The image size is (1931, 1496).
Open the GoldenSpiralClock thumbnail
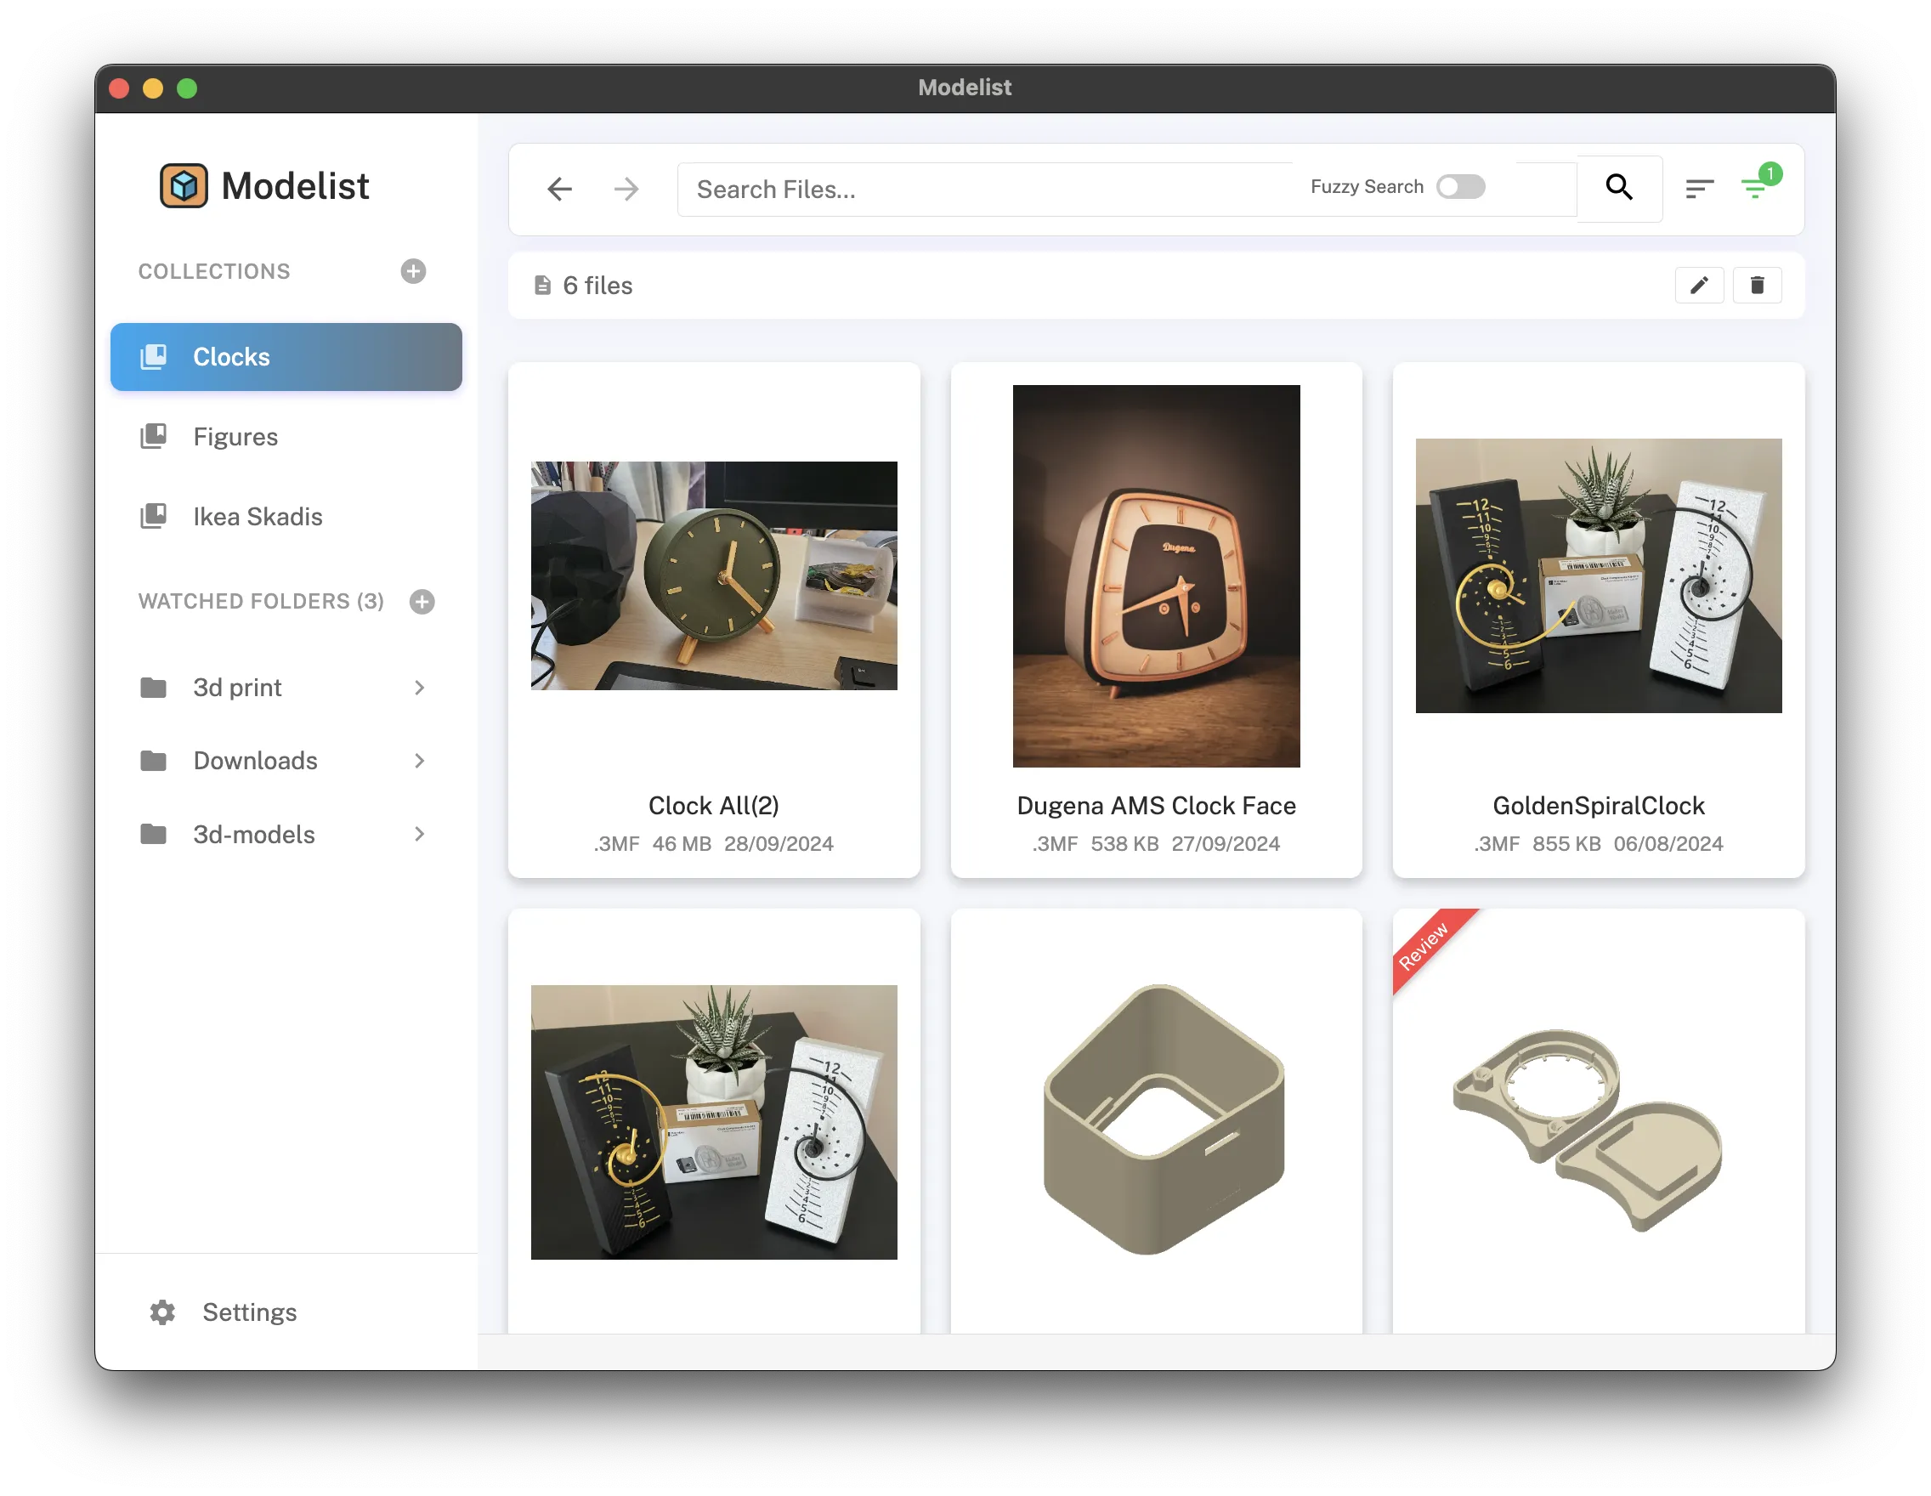click(1599, 575)
